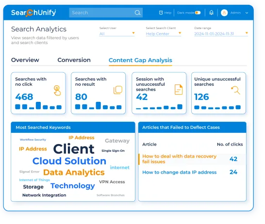265x224 pixels.
Task: Click the Cloud Solution keyword
Action: coord(69,161)
